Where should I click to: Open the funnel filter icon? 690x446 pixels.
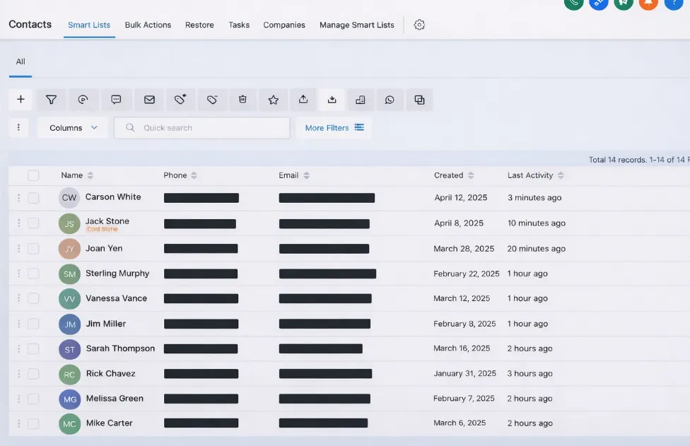51,100
